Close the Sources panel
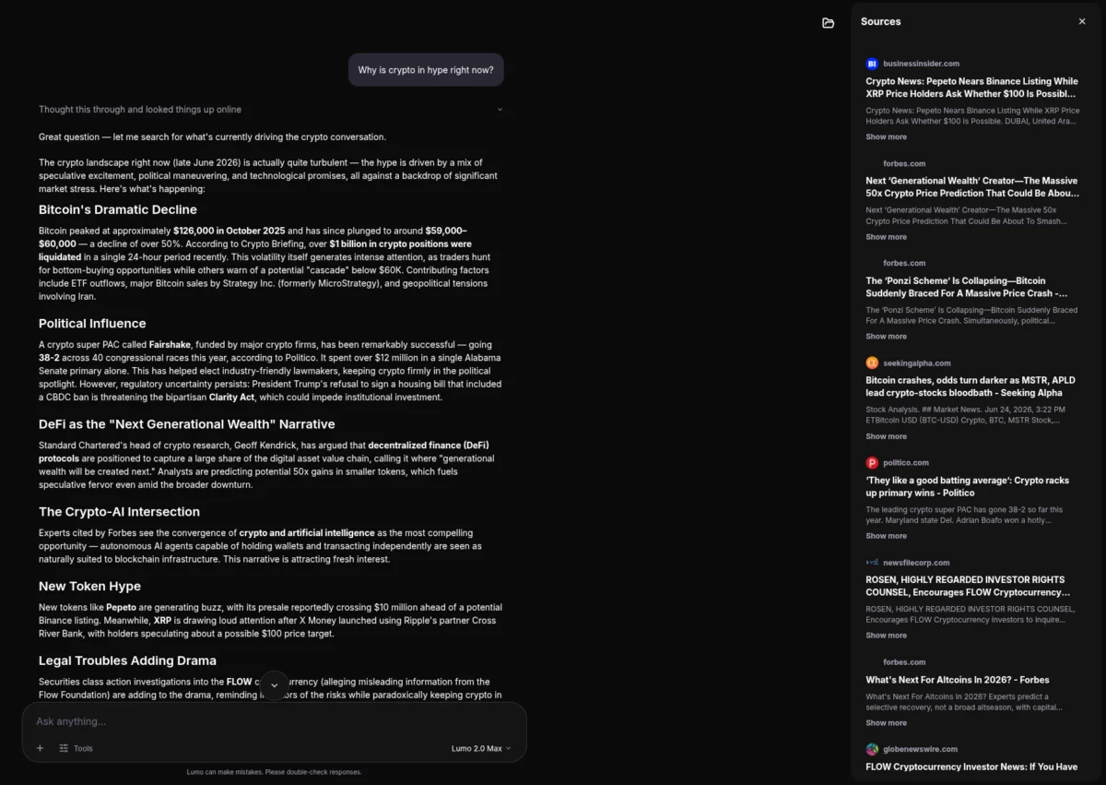 pyautogui.click(x=1082, y=21)
